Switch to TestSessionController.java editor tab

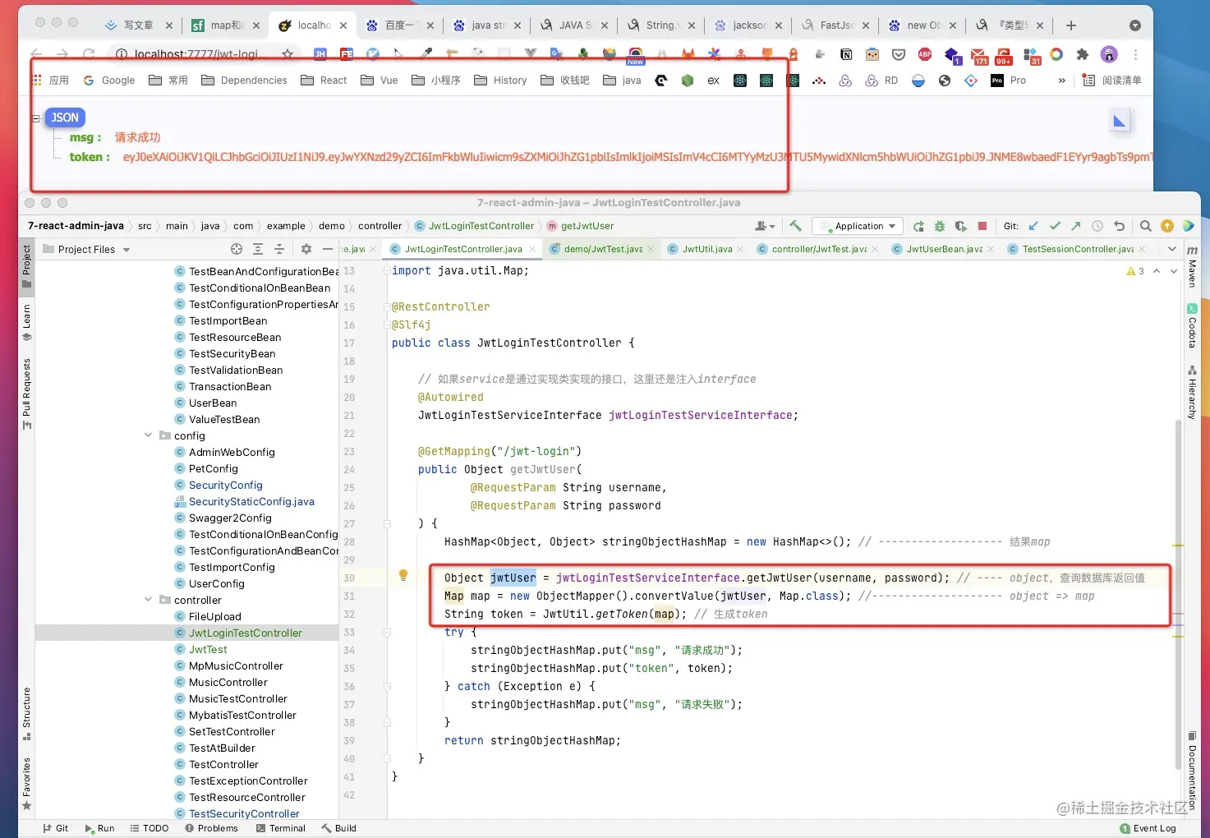click(x=1078, y=249)
